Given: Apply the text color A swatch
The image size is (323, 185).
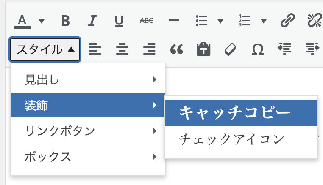Looking at the screenshot, I should coord(22,21).
